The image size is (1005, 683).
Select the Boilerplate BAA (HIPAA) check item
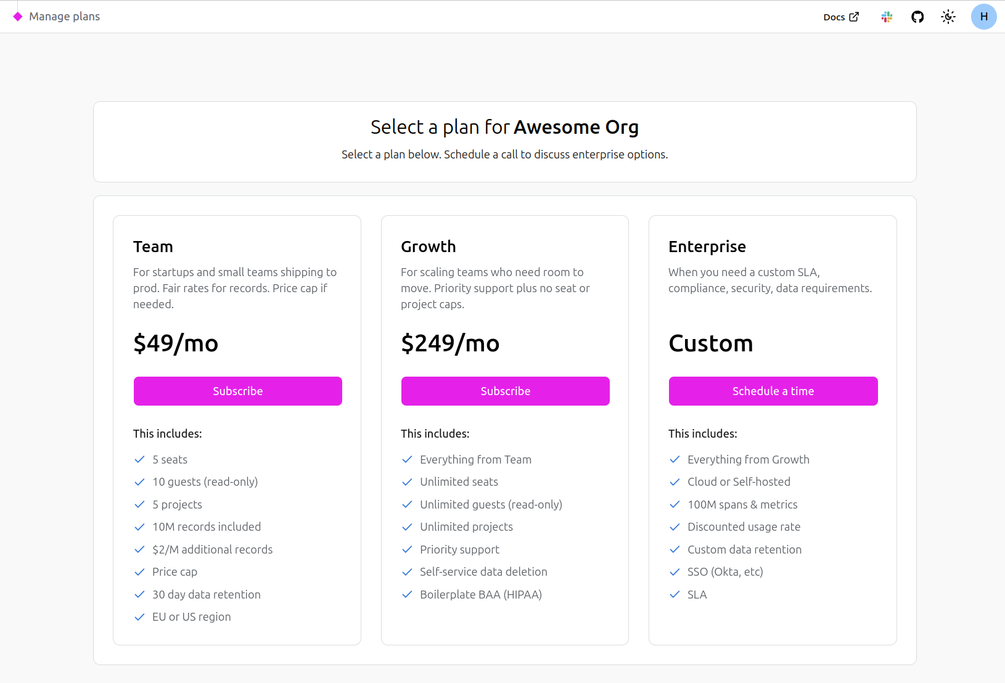click(407, 594)
